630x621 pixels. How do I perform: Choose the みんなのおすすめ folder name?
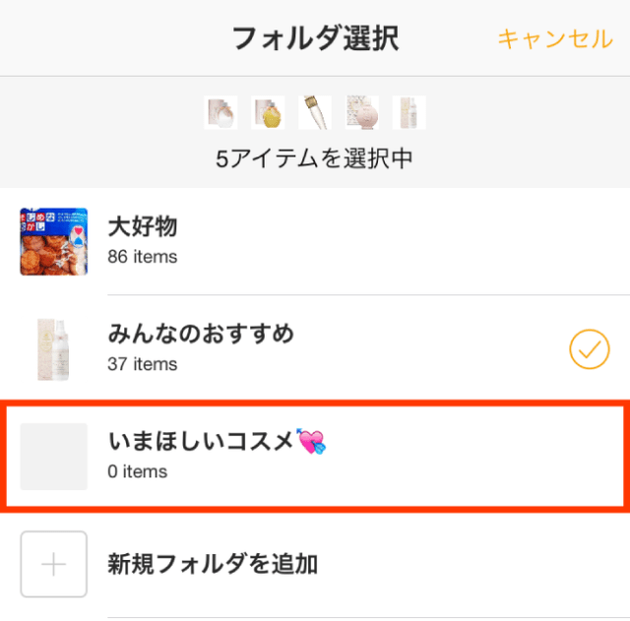point(201,335)
